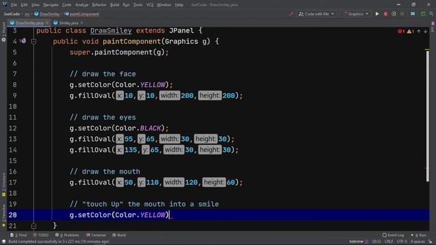Click the Stop process square icon
This screenshot has width=436, height=245.
tap(402, 14)
